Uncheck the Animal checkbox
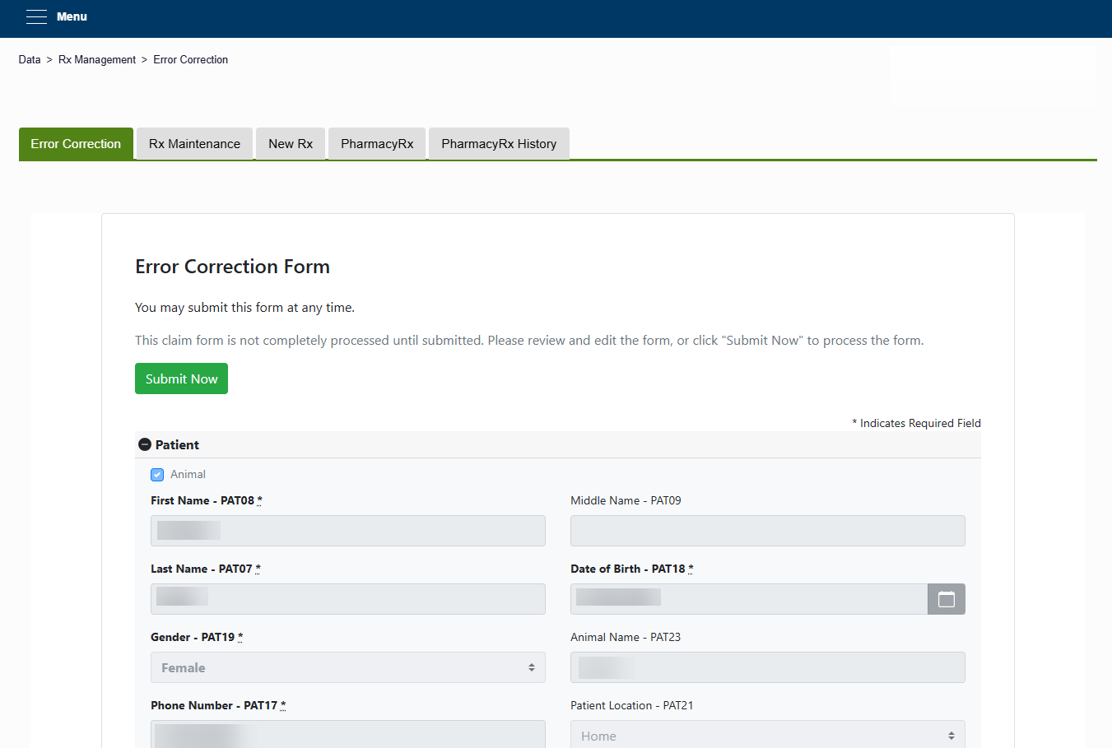Image resolution: width=1112 pixels, height=748 pixels. click(157, 475)
